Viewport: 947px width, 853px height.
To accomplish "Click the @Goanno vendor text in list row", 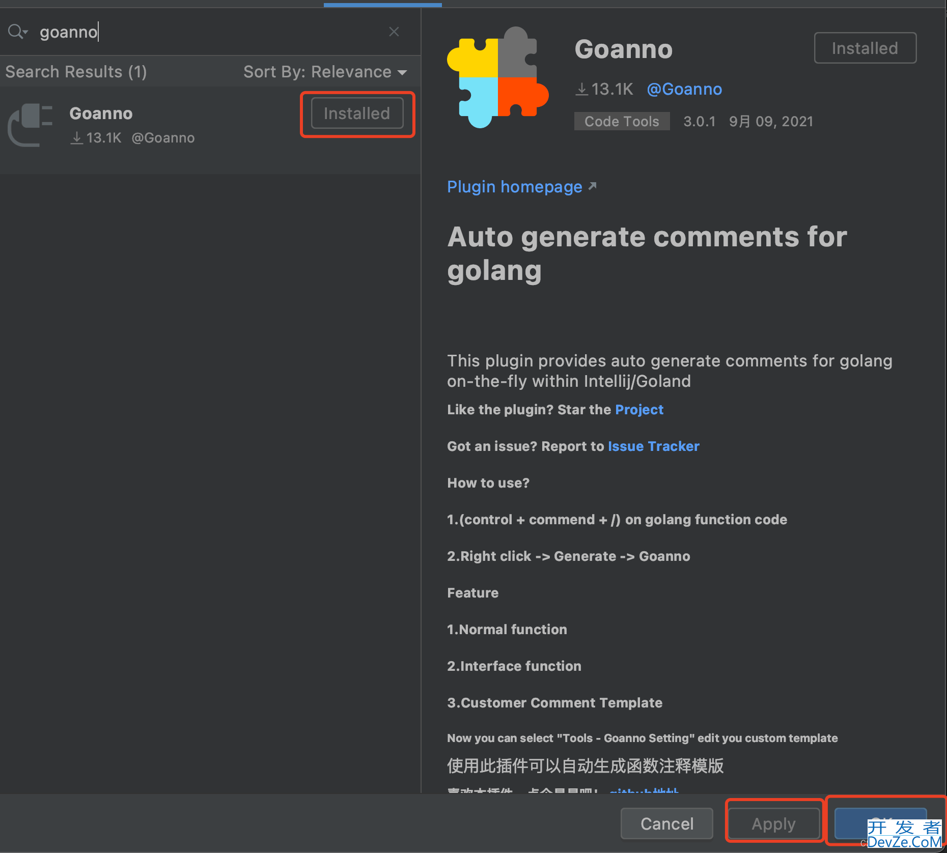I will click(x=163, y=138).
